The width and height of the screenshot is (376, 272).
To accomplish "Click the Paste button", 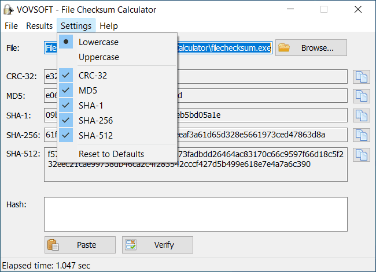I will [x=80, y=245].
